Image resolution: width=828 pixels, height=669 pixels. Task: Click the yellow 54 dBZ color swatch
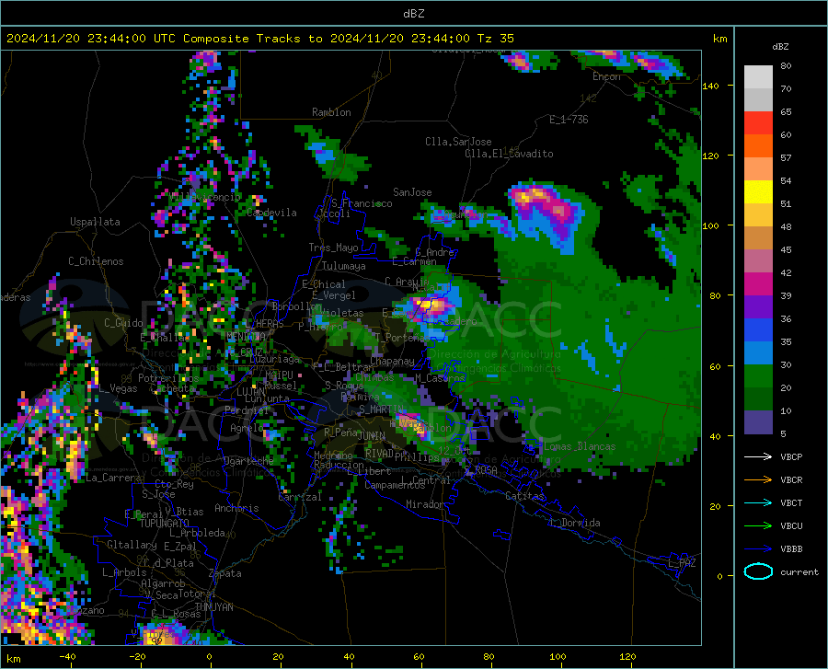(758, 192)
